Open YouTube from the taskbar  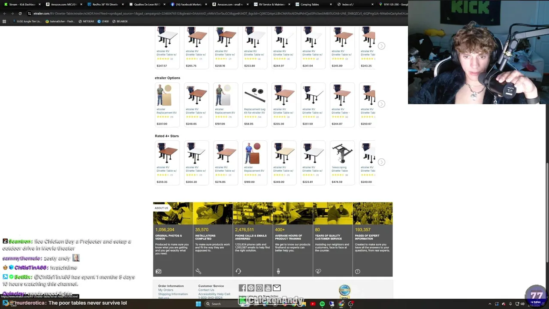click(313, 304)
